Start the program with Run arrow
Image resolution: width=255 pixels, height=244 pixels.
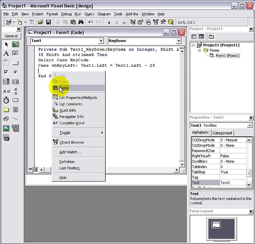point(109,23)
